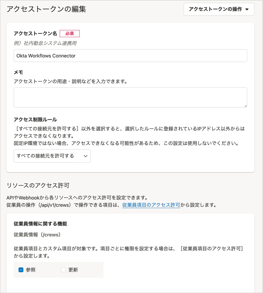The image size is (263, 293).
Task: Click inside the Okta Workflows Connector name field
Action: (x=130, y=56)
